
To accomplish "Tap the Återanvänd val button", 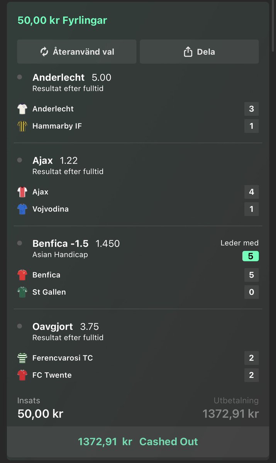I will [77, 52].
